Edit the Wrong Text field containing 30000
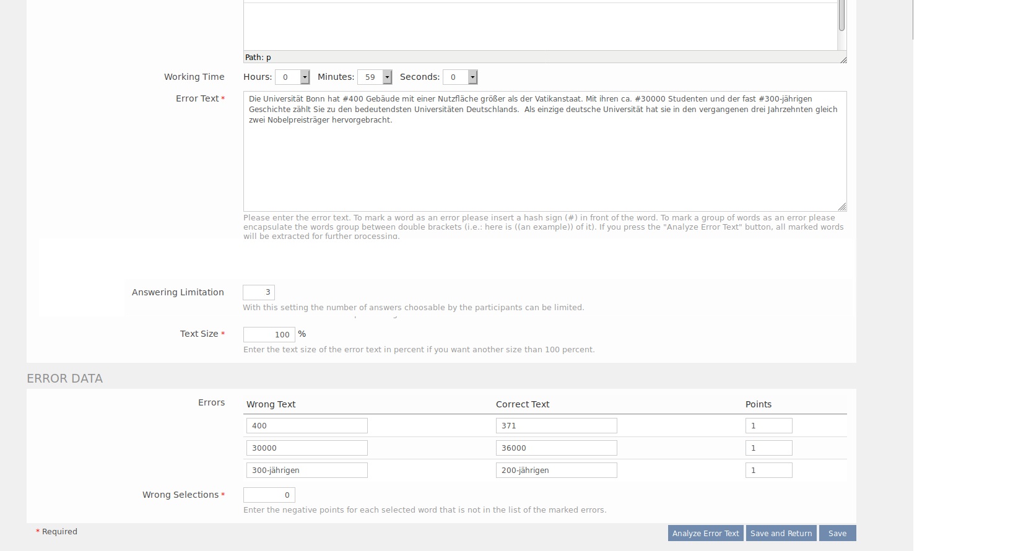 tap(307, 448)
